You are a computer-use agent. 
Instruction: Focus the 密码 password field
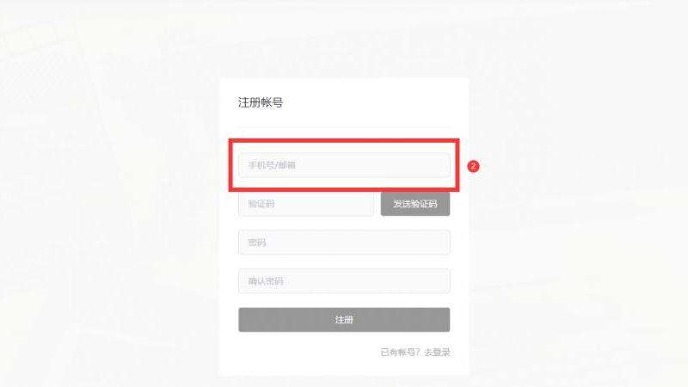click(344, 243)
